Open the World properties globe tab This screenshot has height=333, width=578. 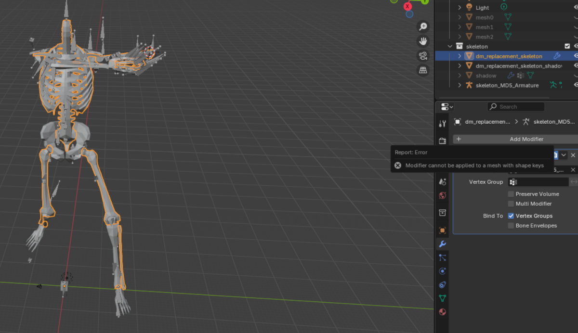point(442,196)
